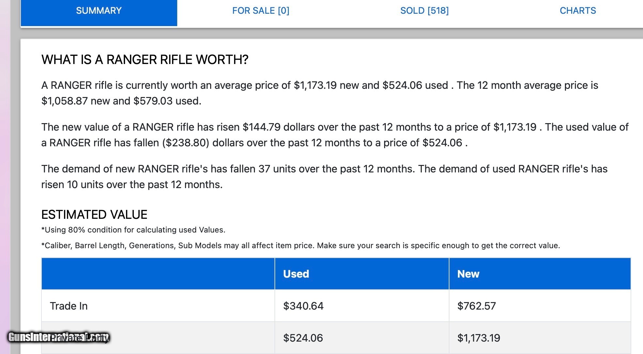Click the 'What is a Ranger rifle worth?' heading
The height and width of the screenshot is (354, 643).
point(145,59)
